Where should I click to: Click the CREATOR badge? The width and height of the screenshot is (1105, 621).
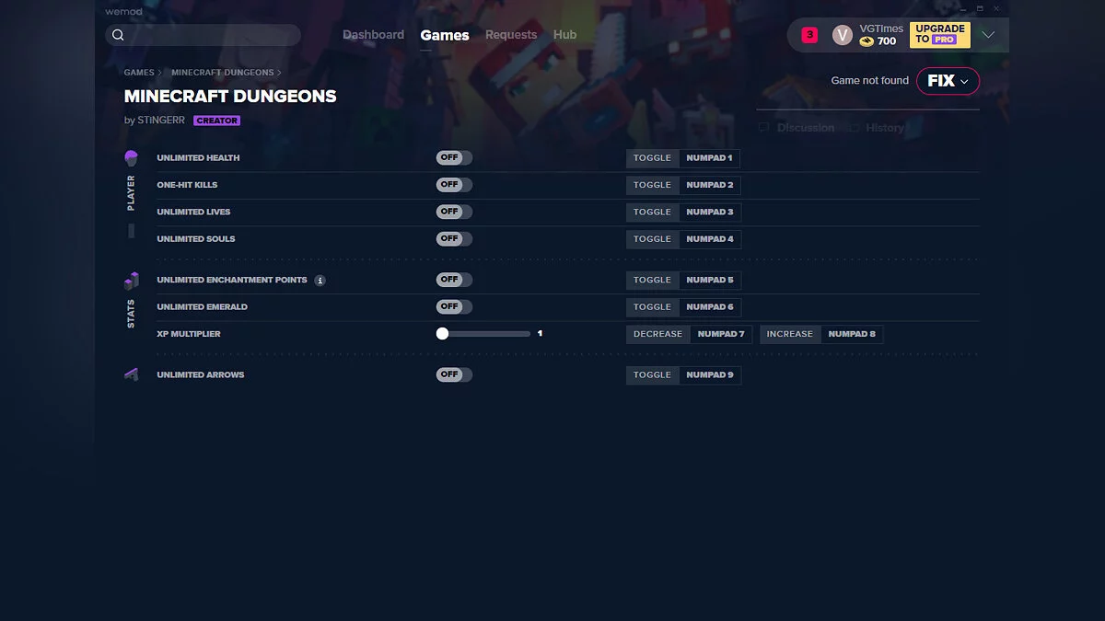pos(216,121)
